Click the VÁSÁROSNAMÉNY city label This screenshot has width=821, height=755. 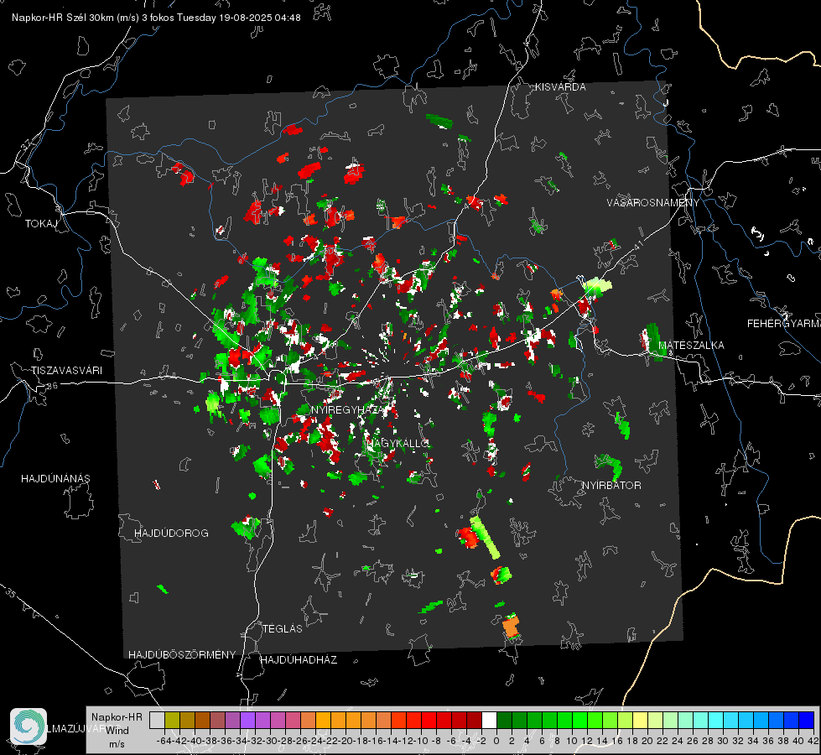pos(653,203)
